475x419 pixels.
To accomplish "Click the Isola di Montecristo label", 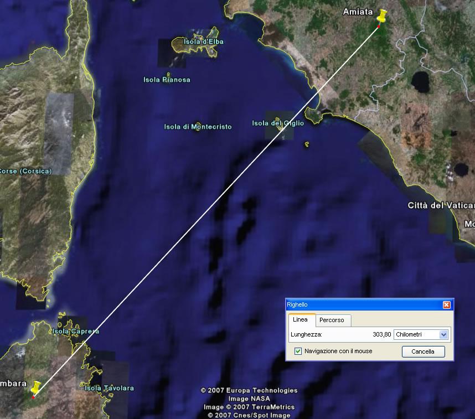I will (x=198, y=127).
